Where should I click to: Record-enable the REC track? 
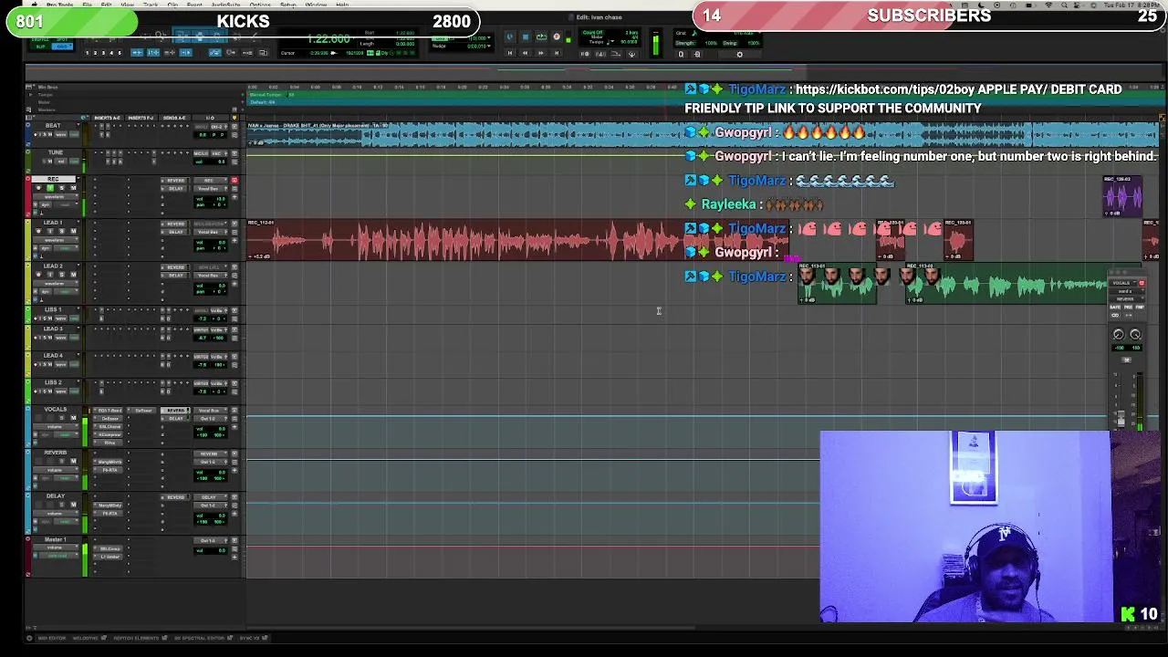[38, 188]
